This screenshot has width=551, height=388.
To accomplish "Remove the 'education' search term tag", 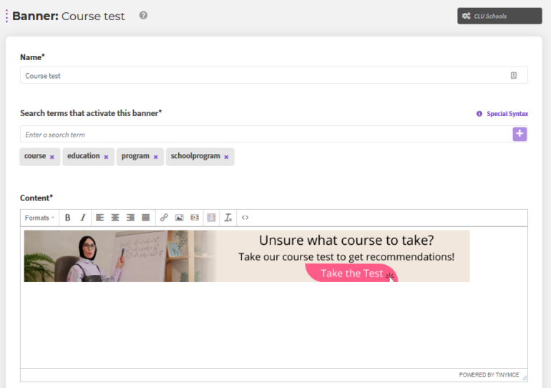I will click(106, 157).
